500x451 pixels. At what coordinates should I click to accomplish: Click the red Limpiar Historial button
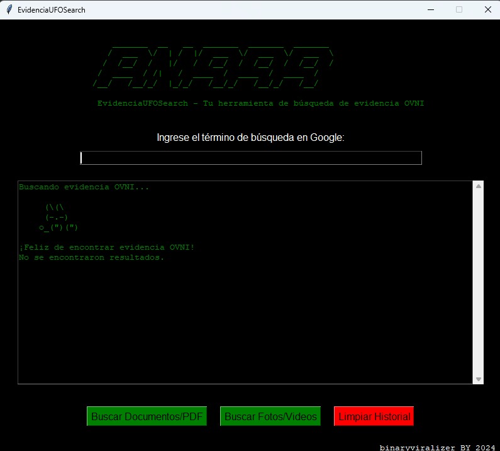[x=374, y=416]
